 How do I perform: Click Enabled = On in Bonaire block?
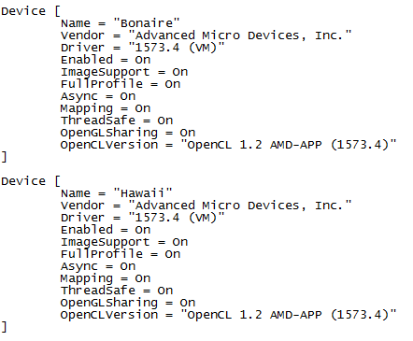(x=106, y=60)
